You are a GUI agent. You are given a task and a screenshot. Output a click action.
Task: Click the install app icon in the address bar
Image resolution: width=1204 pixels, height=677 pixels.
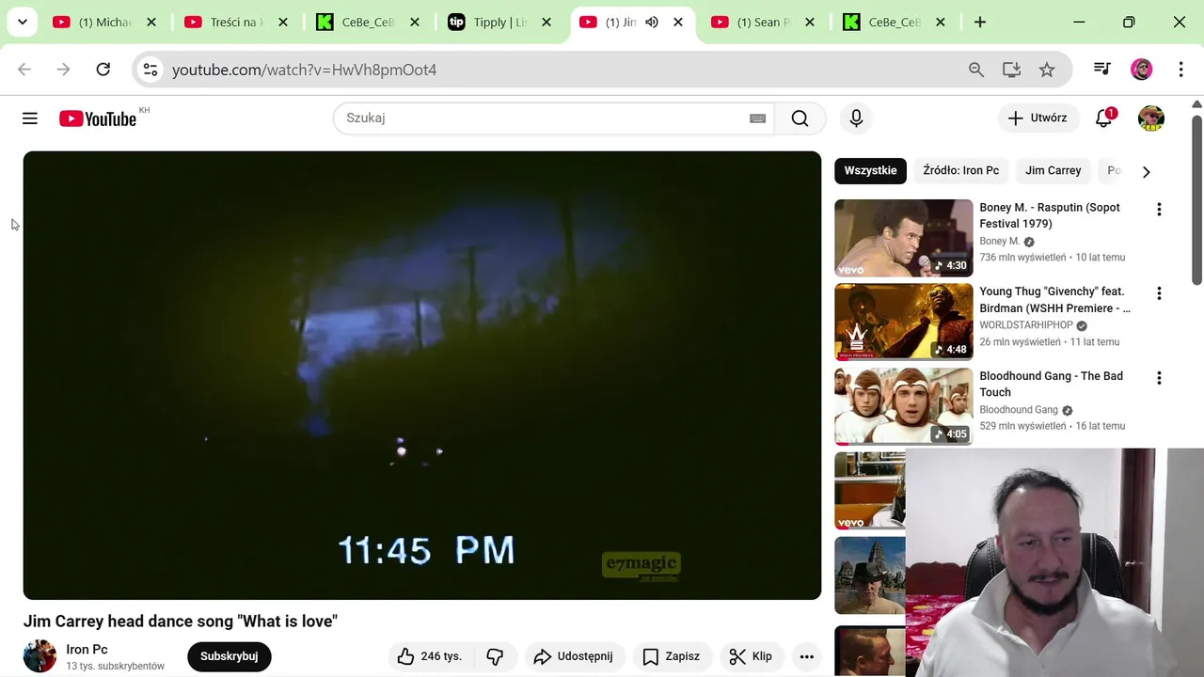(x=1011, y=70)
